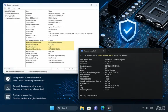Select the Software Environment tree item
Viewport: 168px width, 112px height.
13,18
